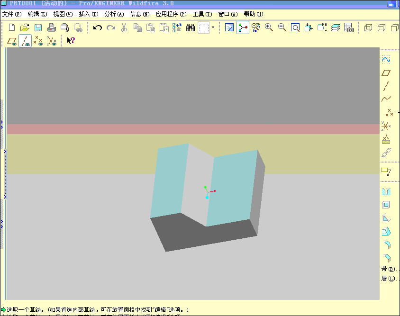The height and width of the screenshot is (316, 400).
Task: Send mail with attached object
Action: (64, 27)
